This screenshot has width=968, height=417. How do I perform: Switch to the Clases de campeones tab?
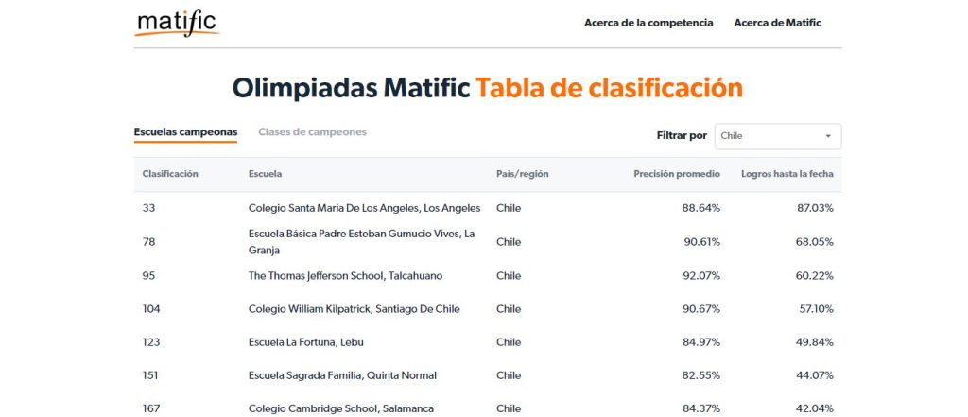[312, 132]
